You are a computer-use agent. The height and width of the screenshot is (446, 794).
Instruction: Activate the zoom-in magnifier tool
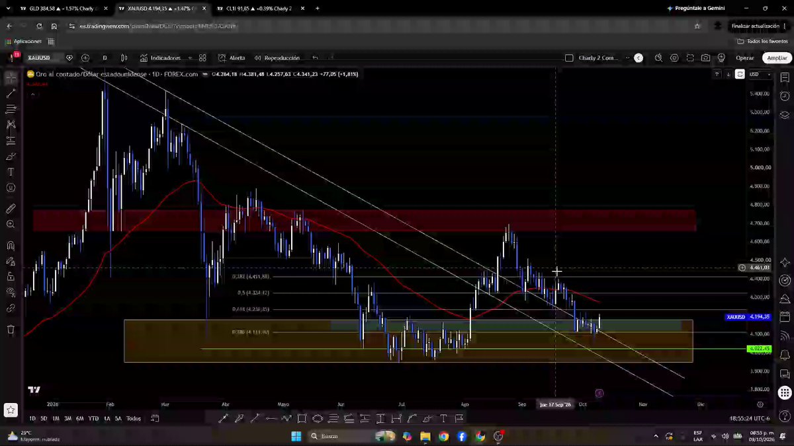(11, 225)
